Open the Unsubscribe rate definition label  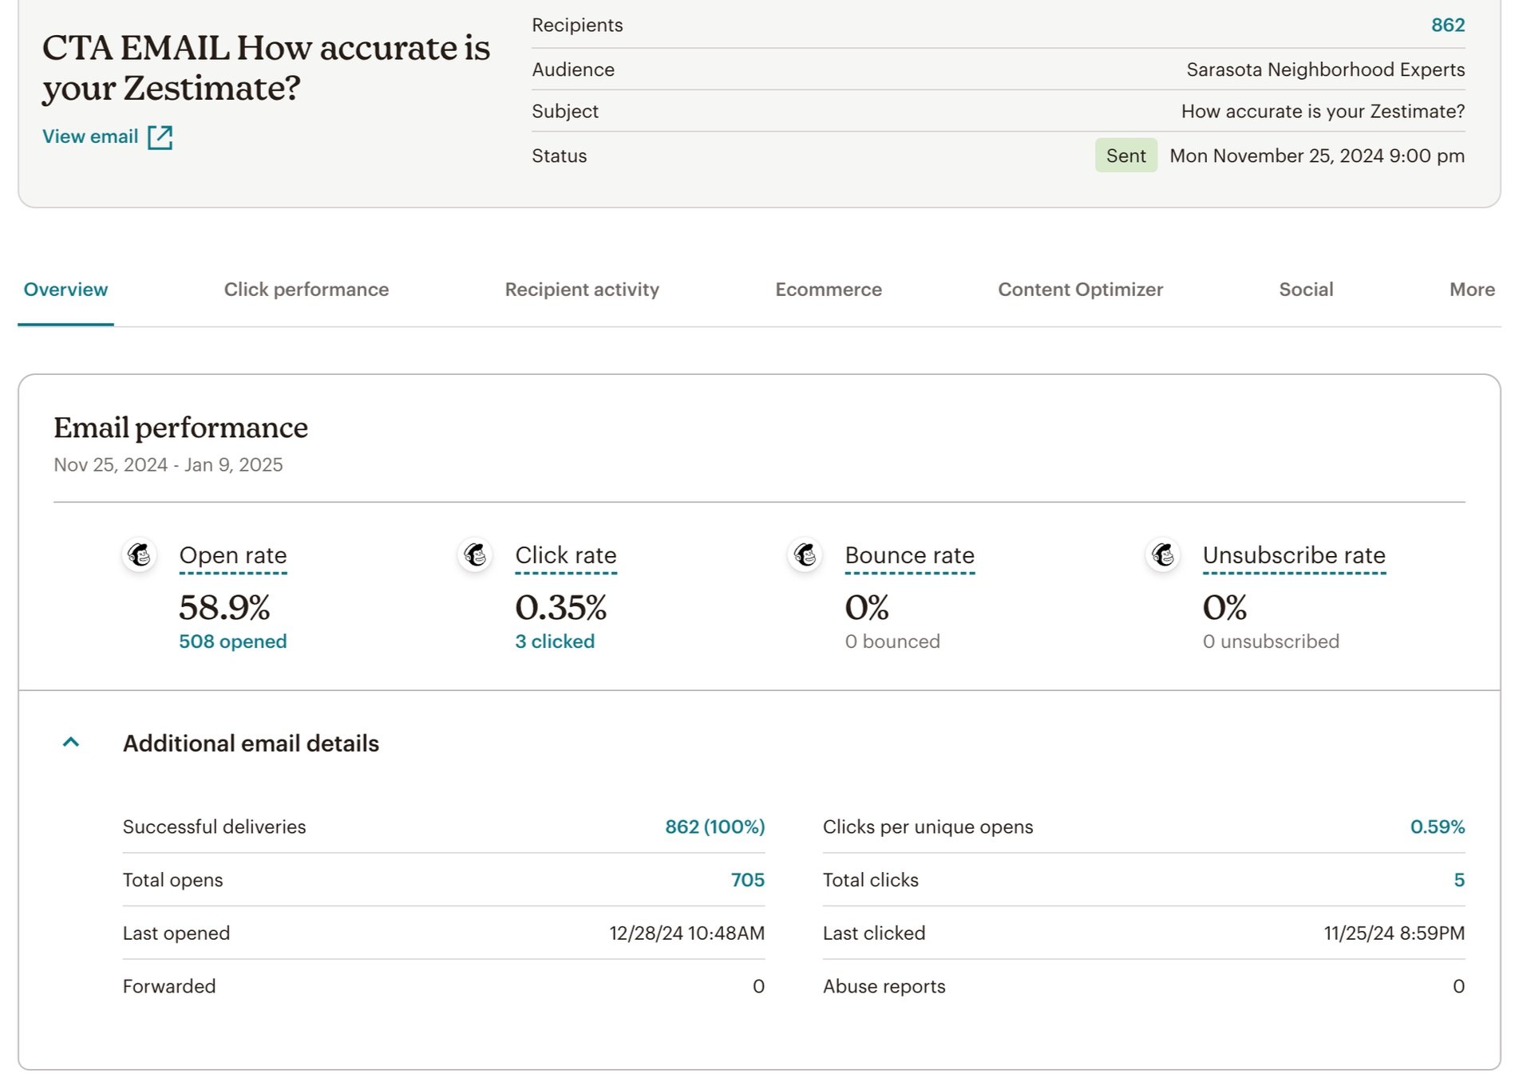1294,555
